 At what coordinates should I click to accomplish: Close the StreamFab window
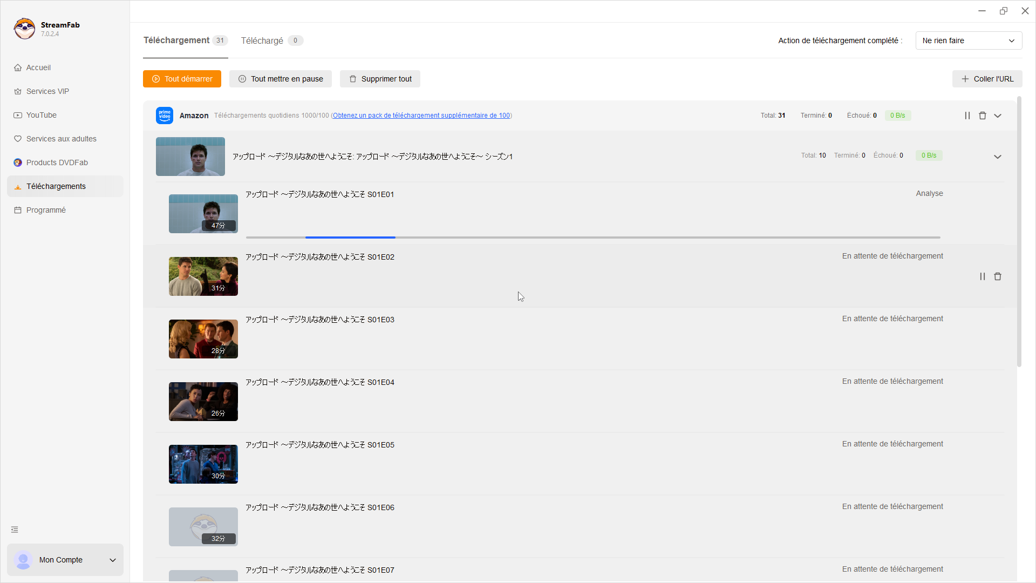click(1025, 11)
